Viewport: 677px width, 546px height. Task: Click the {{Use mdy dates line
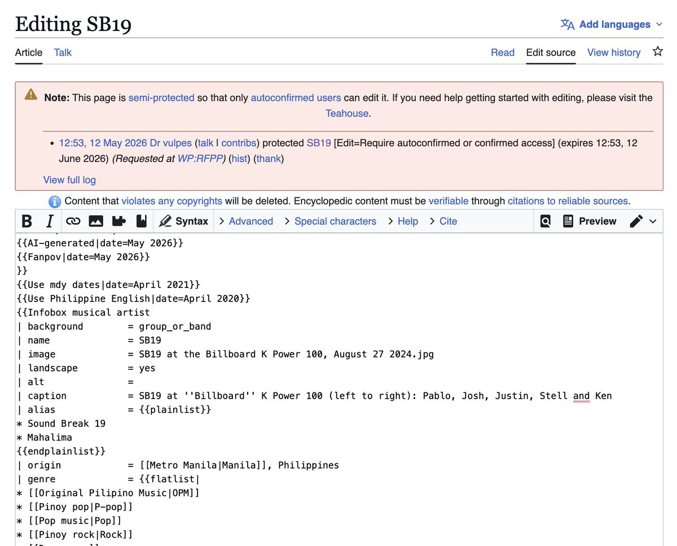(108, 285)
